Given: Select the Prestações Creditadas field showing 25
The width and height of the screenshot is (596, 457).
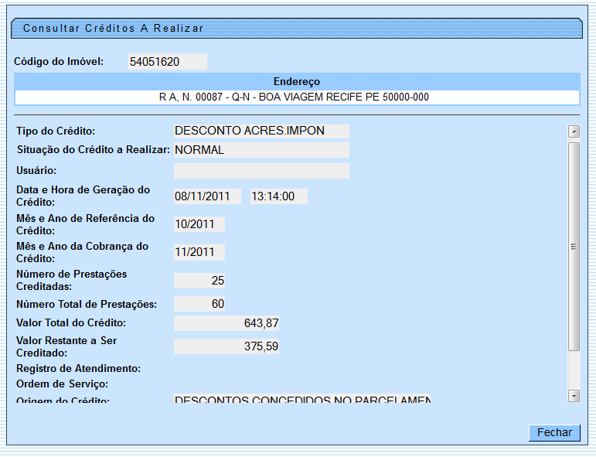Looking at the screenshot, I should pos(199,280).
